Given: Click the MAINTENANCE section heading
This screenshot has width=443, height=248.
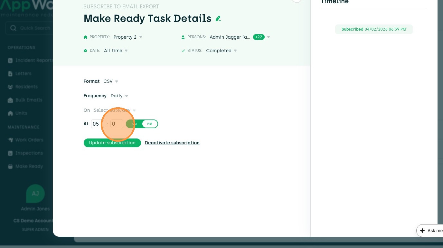Looking at the screenshot, I should click(x=24, y=127).
